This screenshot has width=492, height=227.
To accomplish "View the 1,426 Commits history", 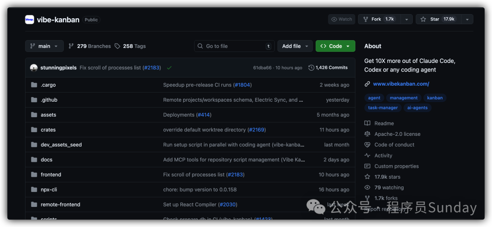I will [328, 67].
